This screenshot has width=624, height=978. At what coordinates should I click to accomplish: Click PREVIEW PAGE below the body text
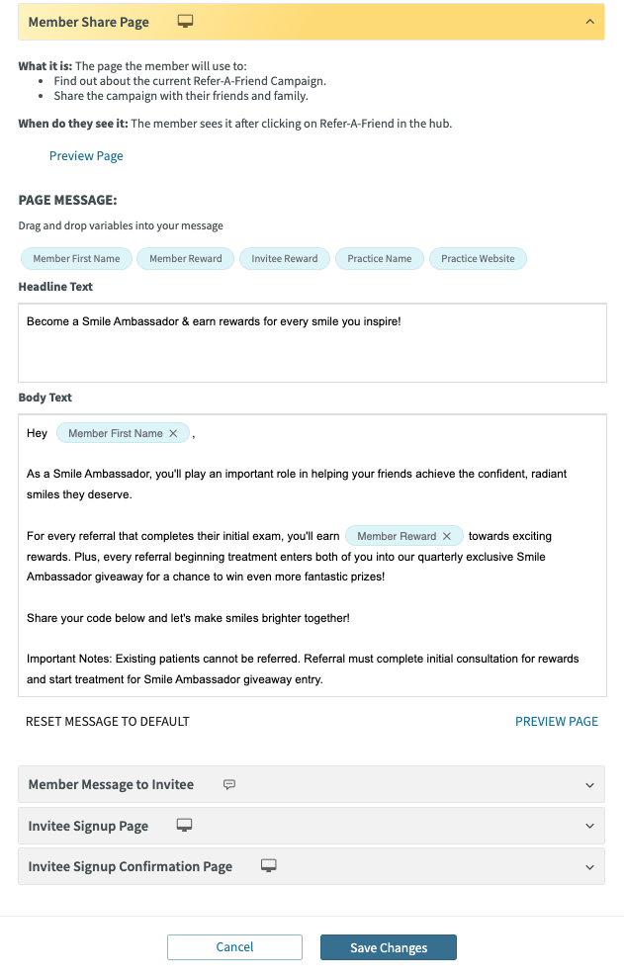[x=556, y=721]
